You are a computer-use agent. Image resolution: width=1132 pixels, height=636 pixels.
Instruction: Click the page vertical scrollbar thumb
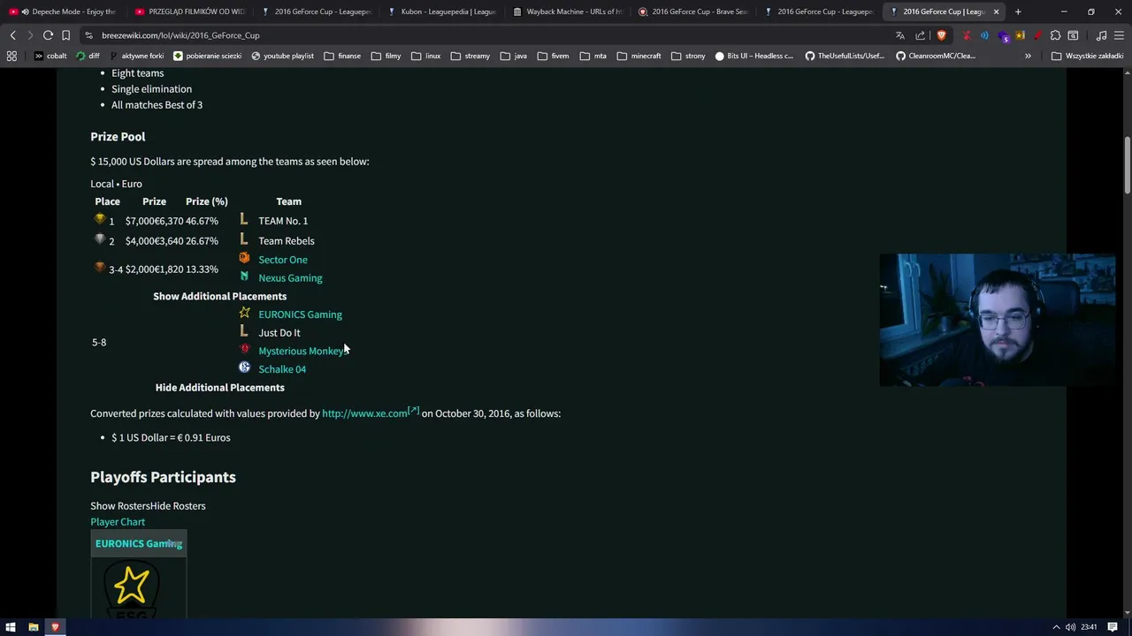point(1128,165)
